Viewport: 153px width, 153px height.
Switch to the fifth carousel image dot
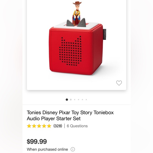(x=83, y=99)
